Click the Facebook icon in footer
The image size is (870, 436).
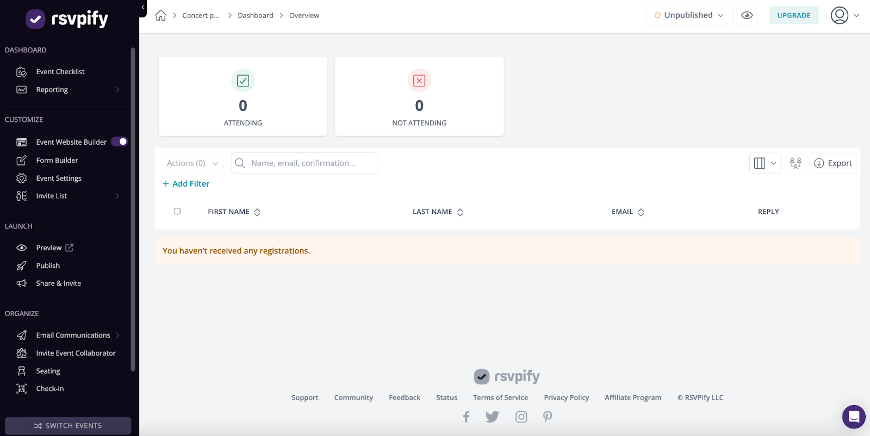(x=466, y=417)
